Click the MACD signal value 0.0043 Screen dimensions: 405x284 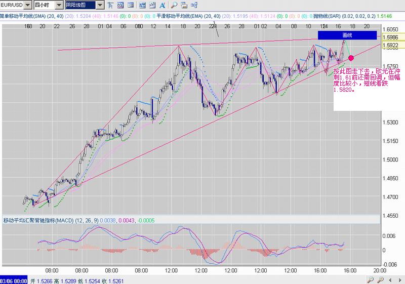tap(127, 220)
